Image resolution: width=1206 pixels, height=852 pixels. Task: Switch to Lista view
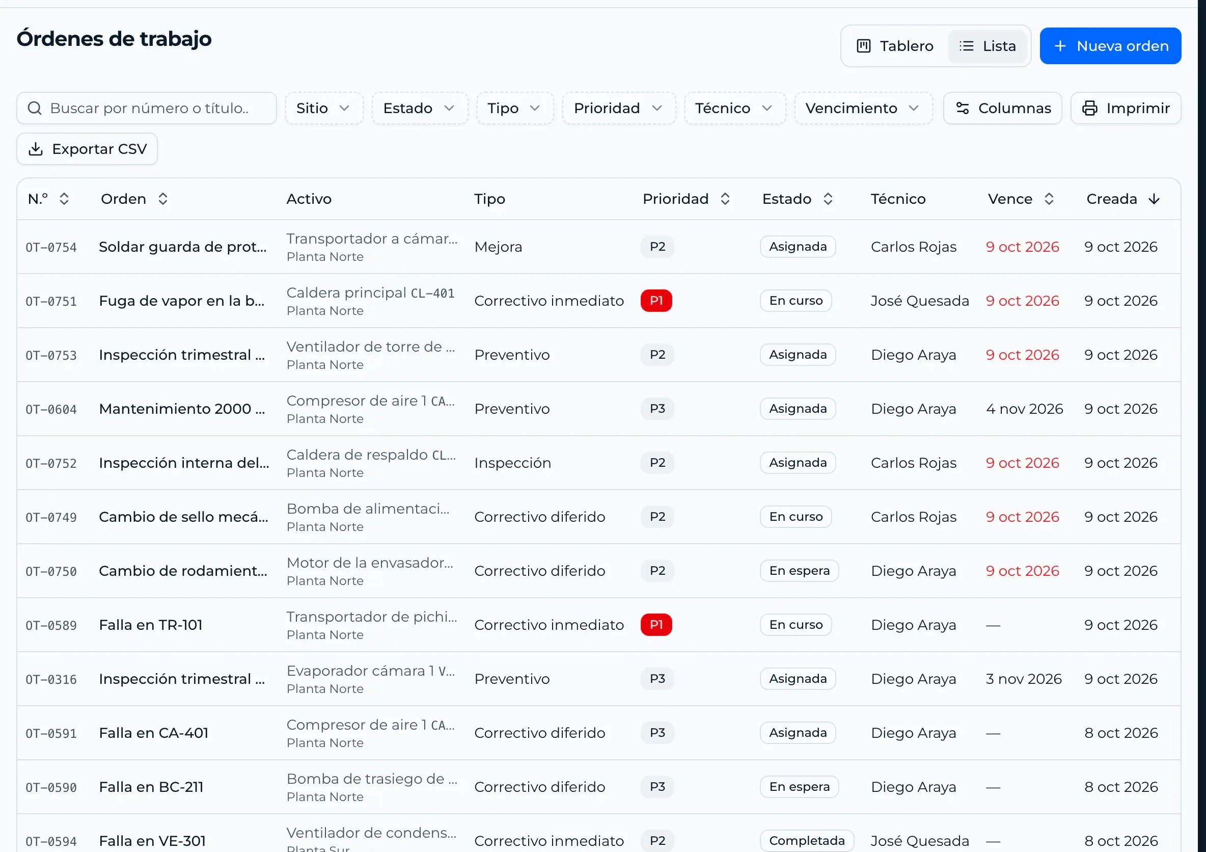point(988,46)
